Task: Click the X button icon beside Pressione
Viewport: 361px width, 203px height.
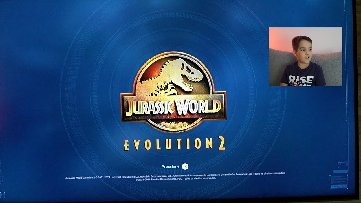Action: pyautogui.click(x=185, y=167)
